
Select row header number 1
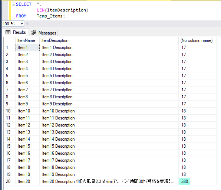pyautogui.click(x=9, y=47)
